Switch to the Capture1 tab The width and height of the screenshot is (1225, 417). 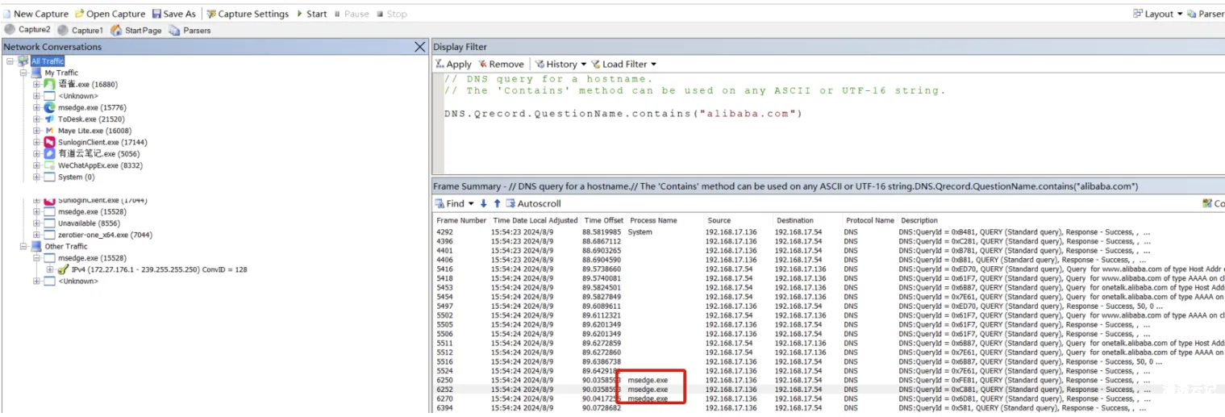[81, 30]
